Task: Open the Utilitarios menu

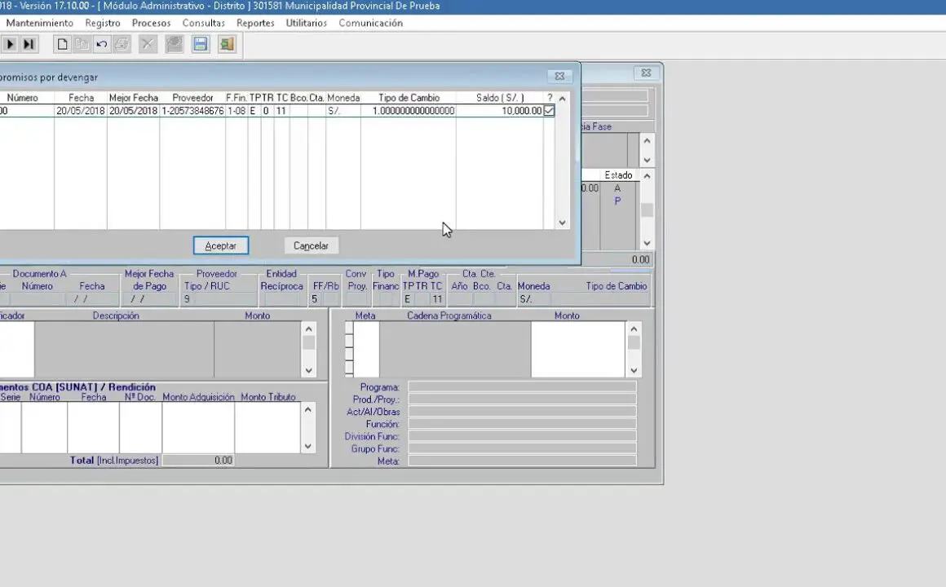Action: 307,23
